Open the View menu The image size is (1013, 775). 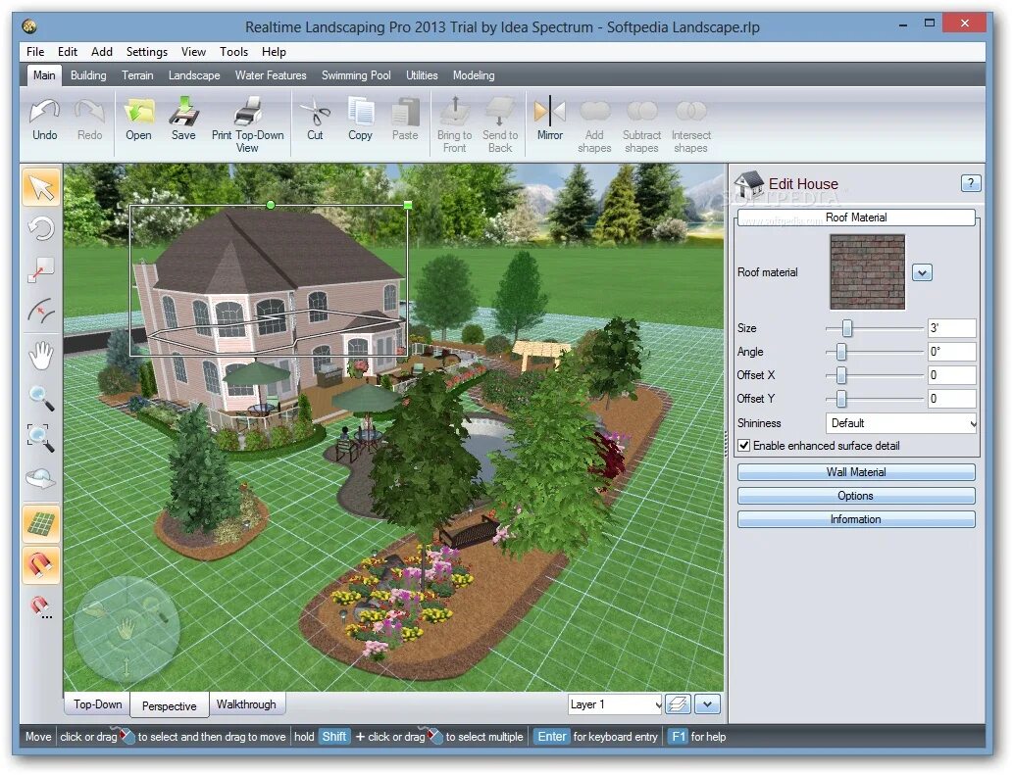click(193, 52)
